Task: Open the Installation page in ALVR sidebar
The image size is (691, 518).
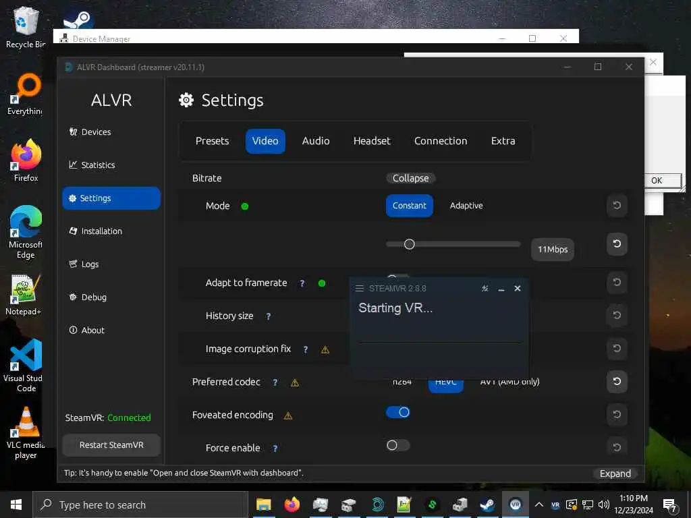Action: [x=96, y=231]
